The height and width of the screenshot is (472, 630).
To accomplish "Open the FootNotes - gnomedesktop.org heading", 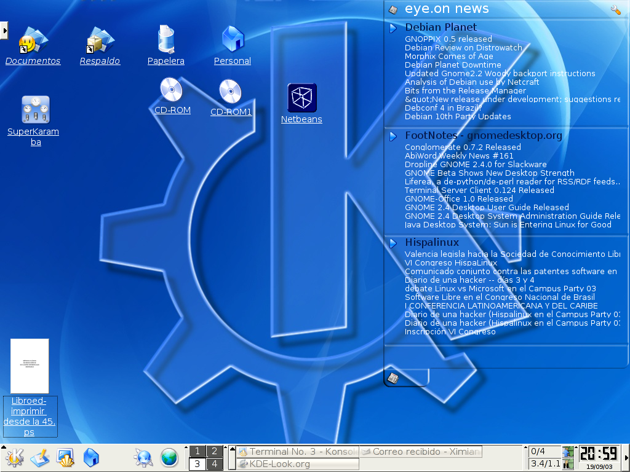I will coord(484,136).
